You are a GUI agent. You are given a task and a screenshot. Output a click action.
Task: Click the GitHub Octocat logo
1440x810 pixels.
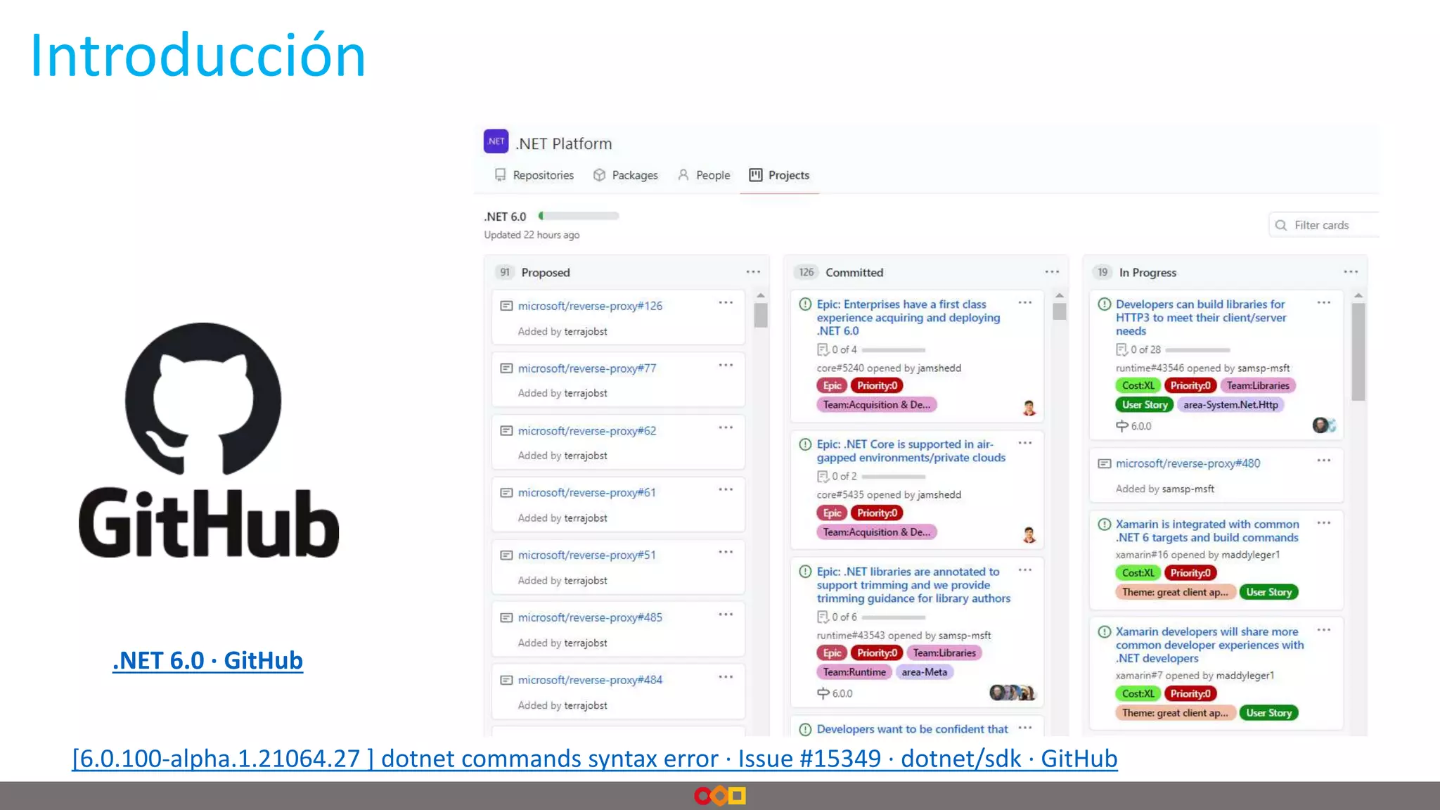point(203,399)
